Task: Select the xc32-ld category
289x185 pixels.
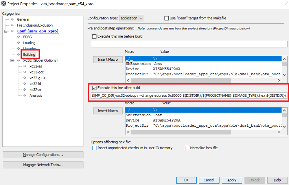Action: 35,84
